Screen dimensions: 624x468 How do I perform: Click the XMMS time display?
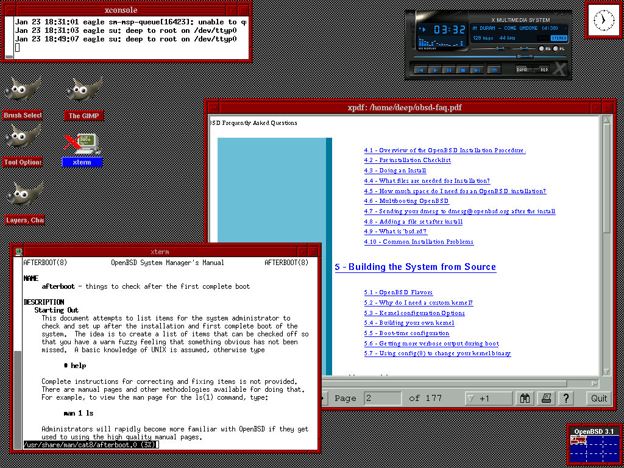(x=449, y=29)
